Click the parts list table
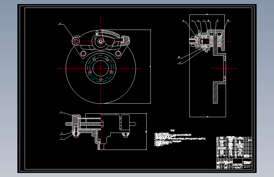Screen dimensions: 274x177 coord(234,147)
